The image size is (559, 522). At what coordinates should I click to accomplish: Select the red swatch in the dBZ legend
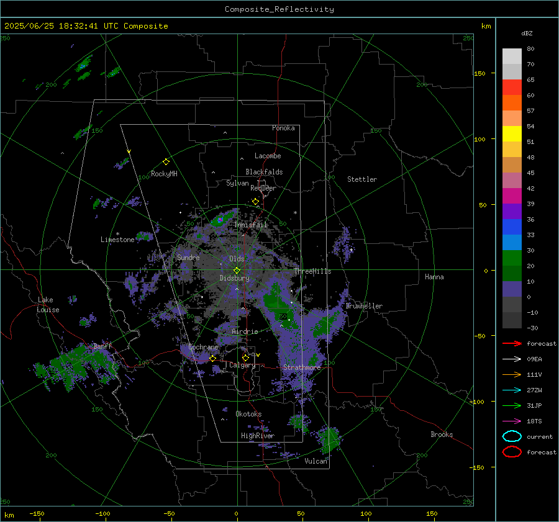512,88
